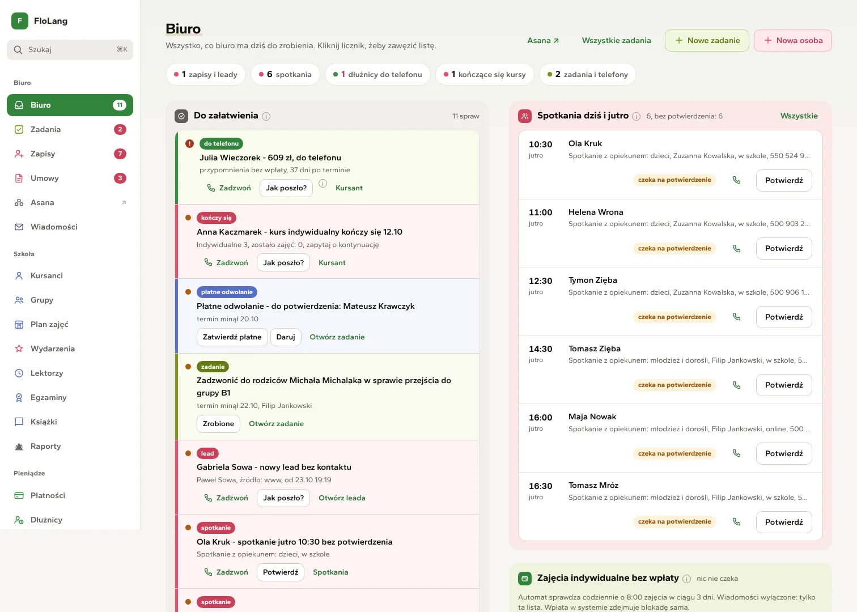Click the info icon next to Do załatwienia

tap(266, 116)
